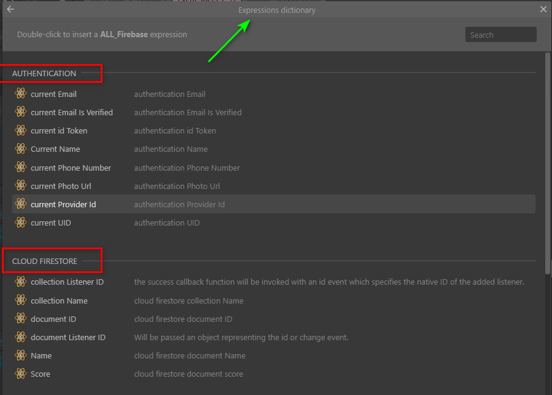Screen dimensions: 552x395
Task: Click the icon beside current id Token
Action: tap(21, 130)
